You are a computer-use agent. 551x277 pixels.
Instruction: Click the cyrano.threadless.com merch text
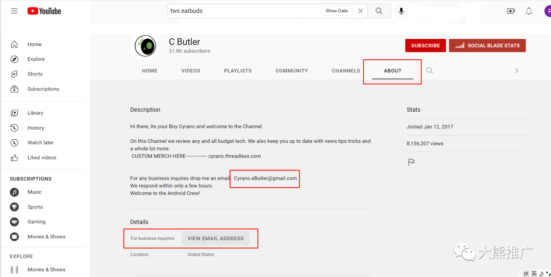click(235, 156)
